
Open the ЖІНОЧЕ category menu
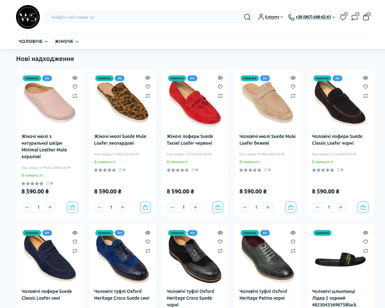click(x=67, y=42)
